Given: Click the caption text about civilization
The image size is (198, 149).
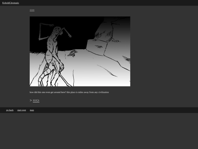Looking at the screenshot, I should point(69,92).
